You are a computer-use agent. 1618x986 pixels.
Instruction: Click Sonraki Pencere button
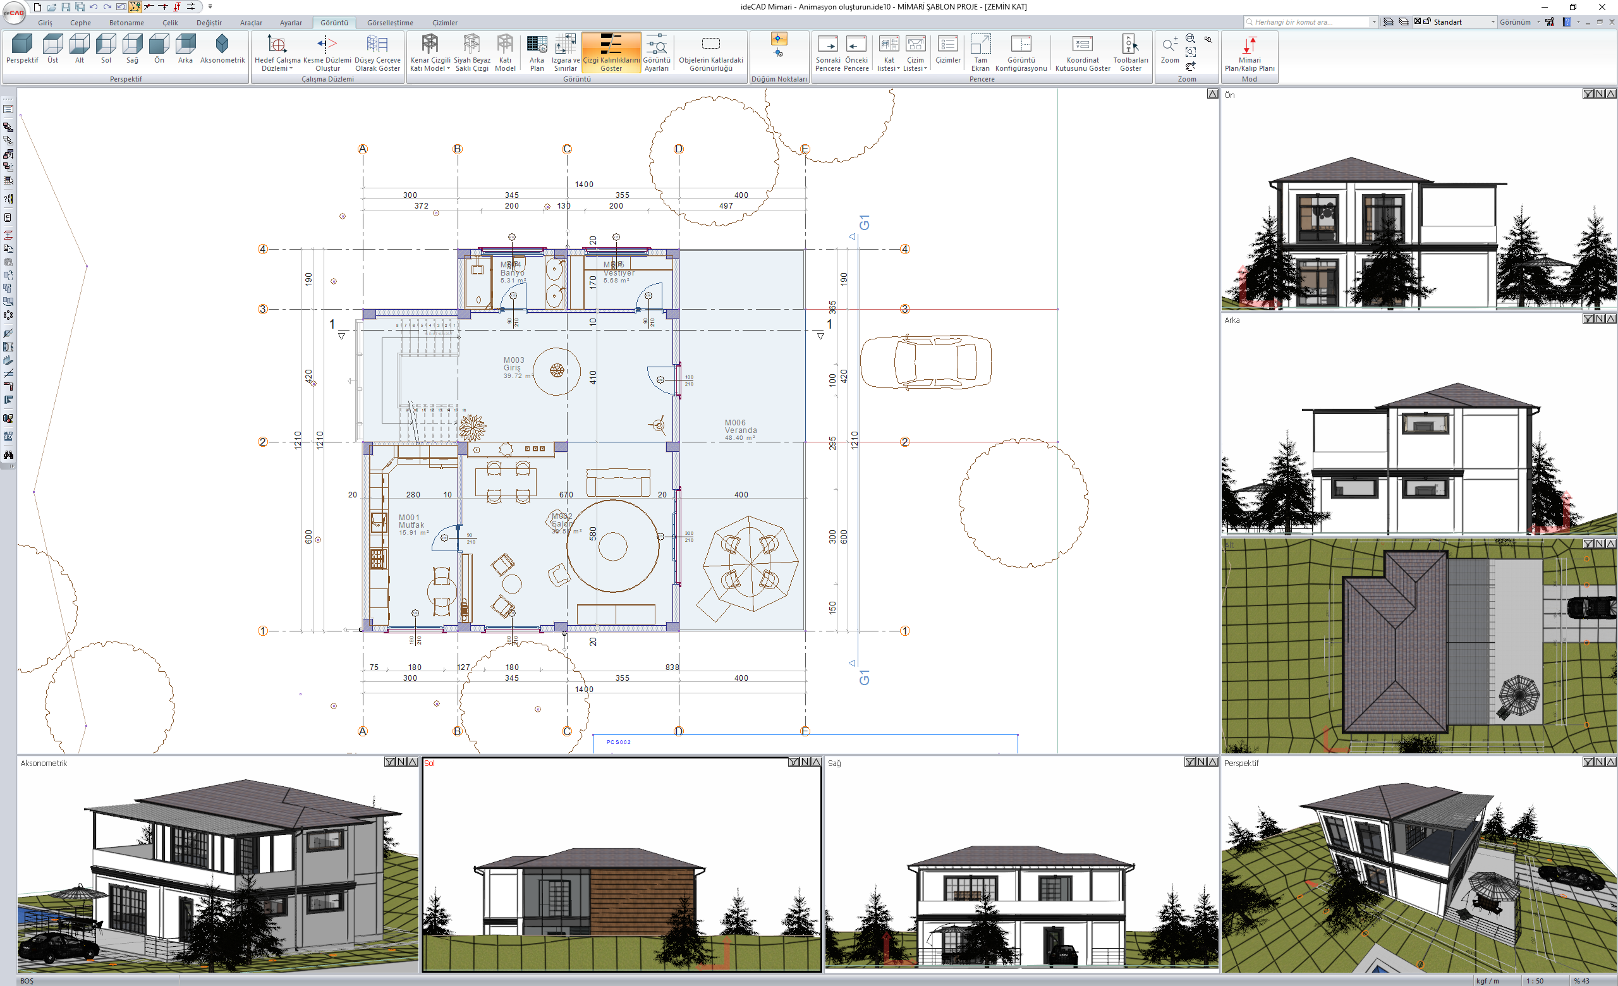[827, 52]
